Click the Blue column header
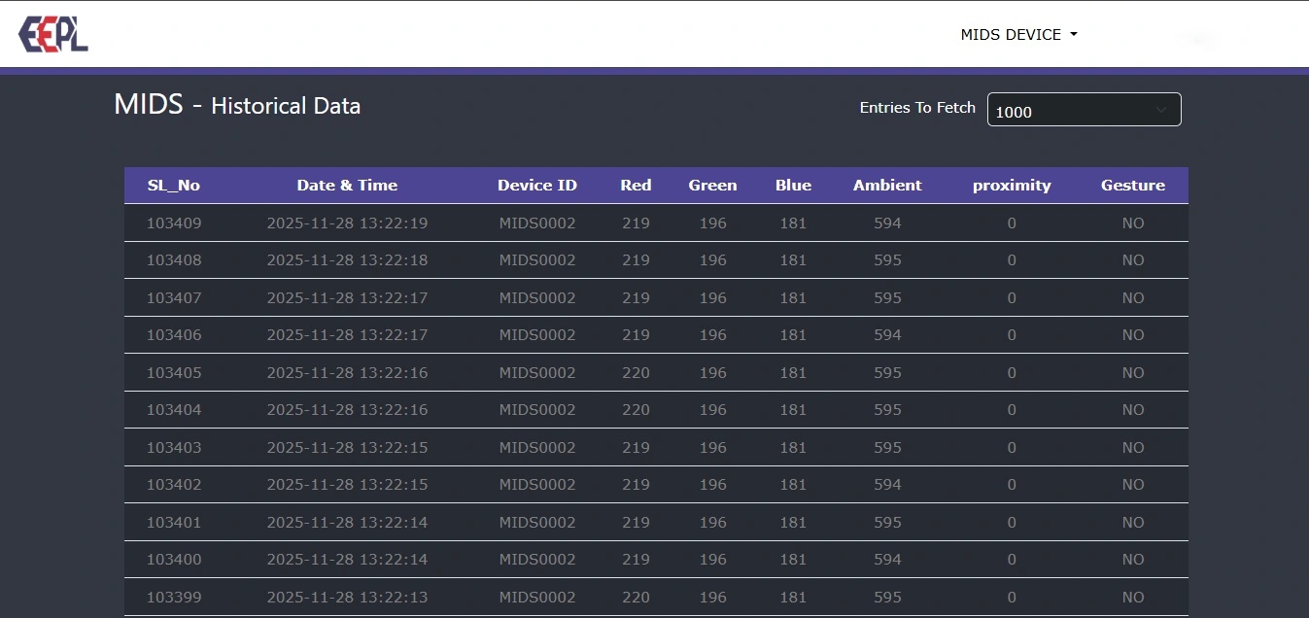Screen dimensions: 1309x618 [x=793, y=186]
